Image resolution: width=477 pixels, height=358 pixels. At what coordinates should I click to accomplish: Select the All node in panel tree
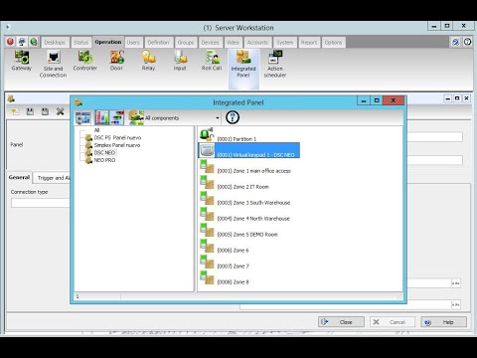(96, 130)
